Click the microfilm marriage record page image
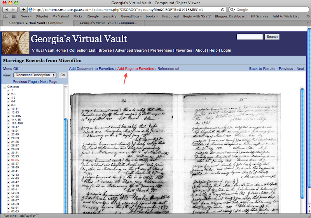This screenshot has height=218, width=311. pos(176,153)
